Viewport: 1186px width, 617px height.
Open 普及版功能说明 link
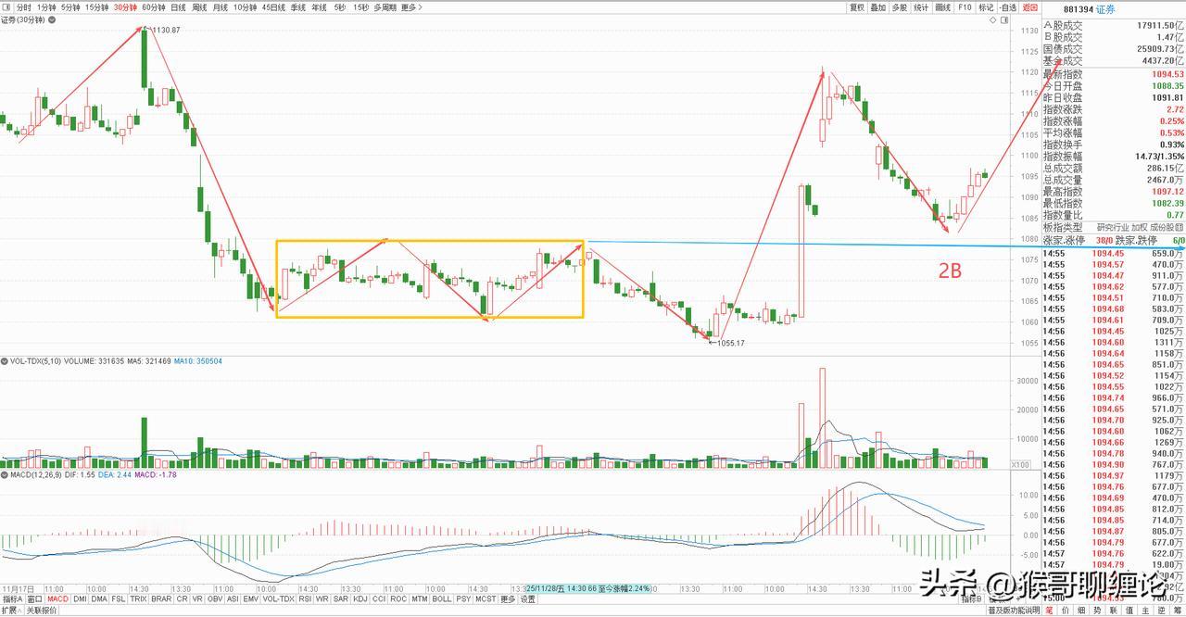coord(1012,611)
